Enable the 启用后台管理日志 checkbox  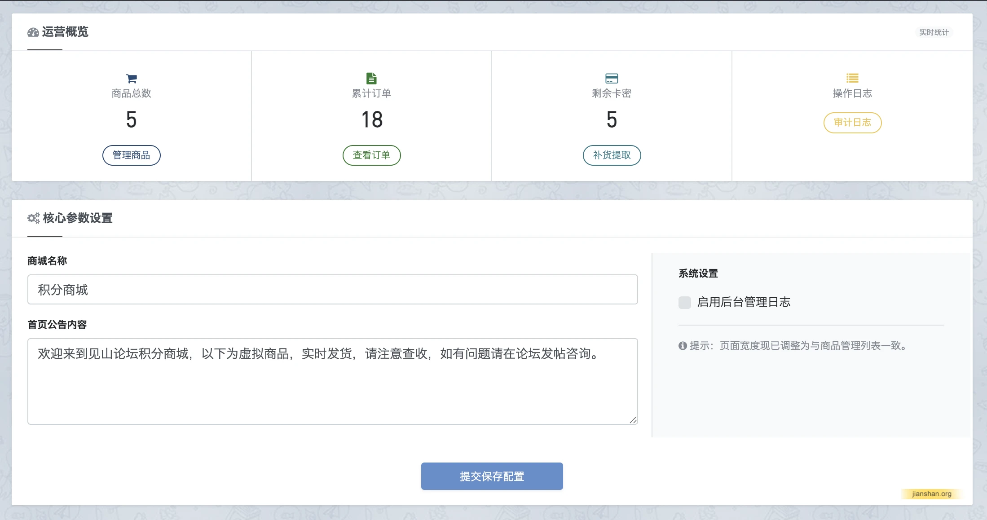[x=685, y=302]
